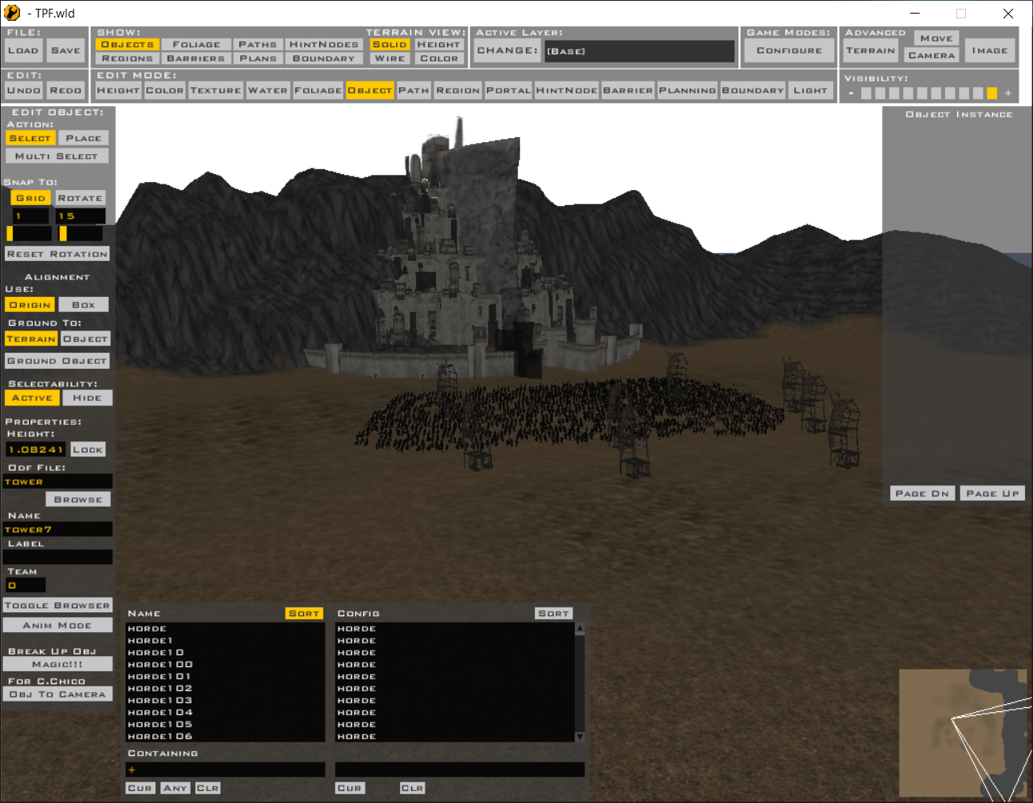The image size is (1033, 803).
Task: Switch to Height edit mode
Action: 118,90
